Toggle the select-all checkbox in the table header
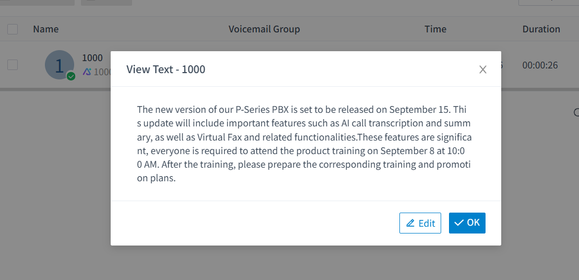Screen dimensions: 579x280 coord(13,29)
